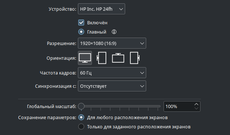Select normal landscape orientation icon
The height and width of the screenshot is (135, 230).
click(85, 58)
